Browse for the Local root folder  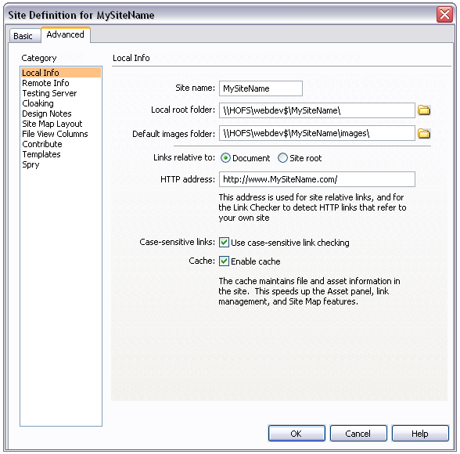(x=424, y=110)
